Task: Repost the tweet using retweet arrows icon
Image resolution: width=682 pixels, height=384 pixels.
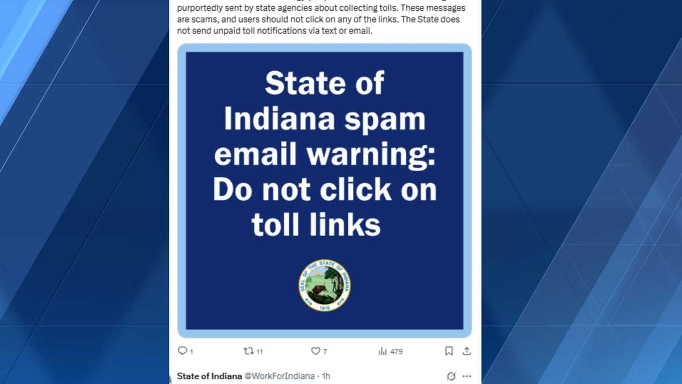Action: click(x=248, y=351)
